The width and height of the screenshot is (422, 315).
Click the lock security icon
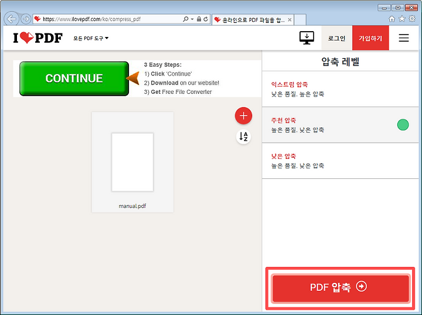tap(199, 19)
